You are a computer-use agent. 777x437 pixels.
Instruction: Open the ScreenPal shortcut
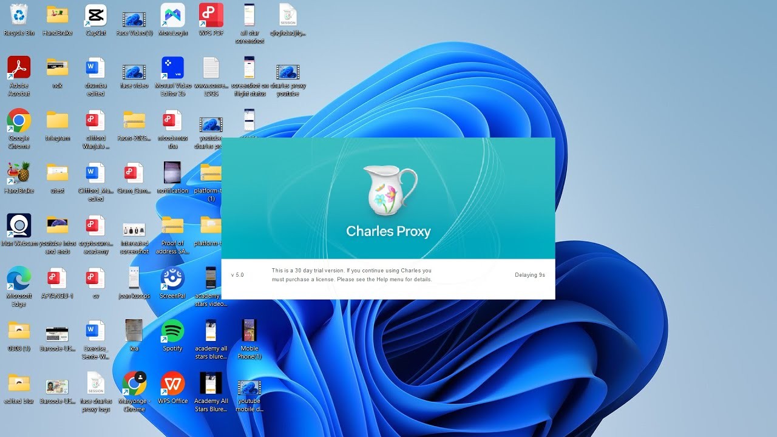(172, 283)
